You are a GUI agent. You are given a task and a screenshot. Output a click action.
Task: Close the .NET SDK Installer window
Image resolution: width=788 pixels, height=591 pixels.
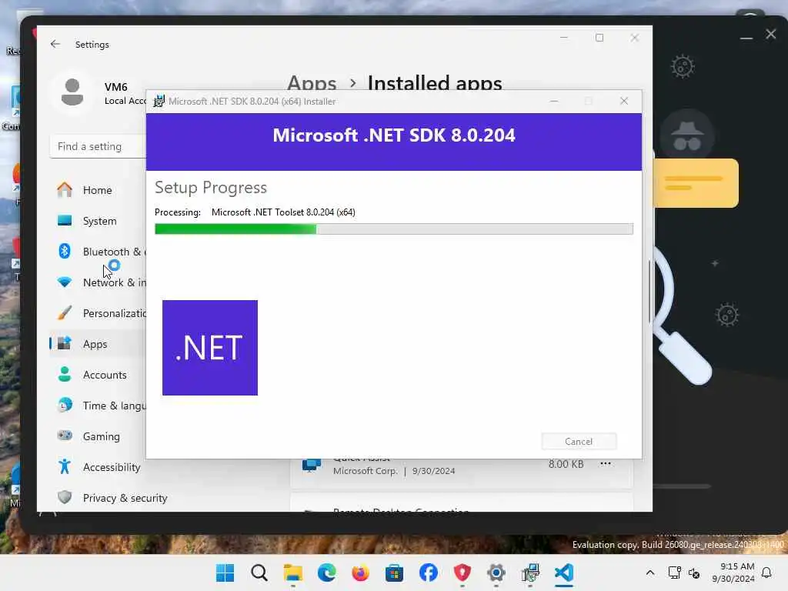click(623, 101)
